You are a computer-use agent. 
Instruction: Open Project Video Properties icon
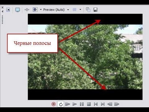pyautogui.click(x=8, y=10)
